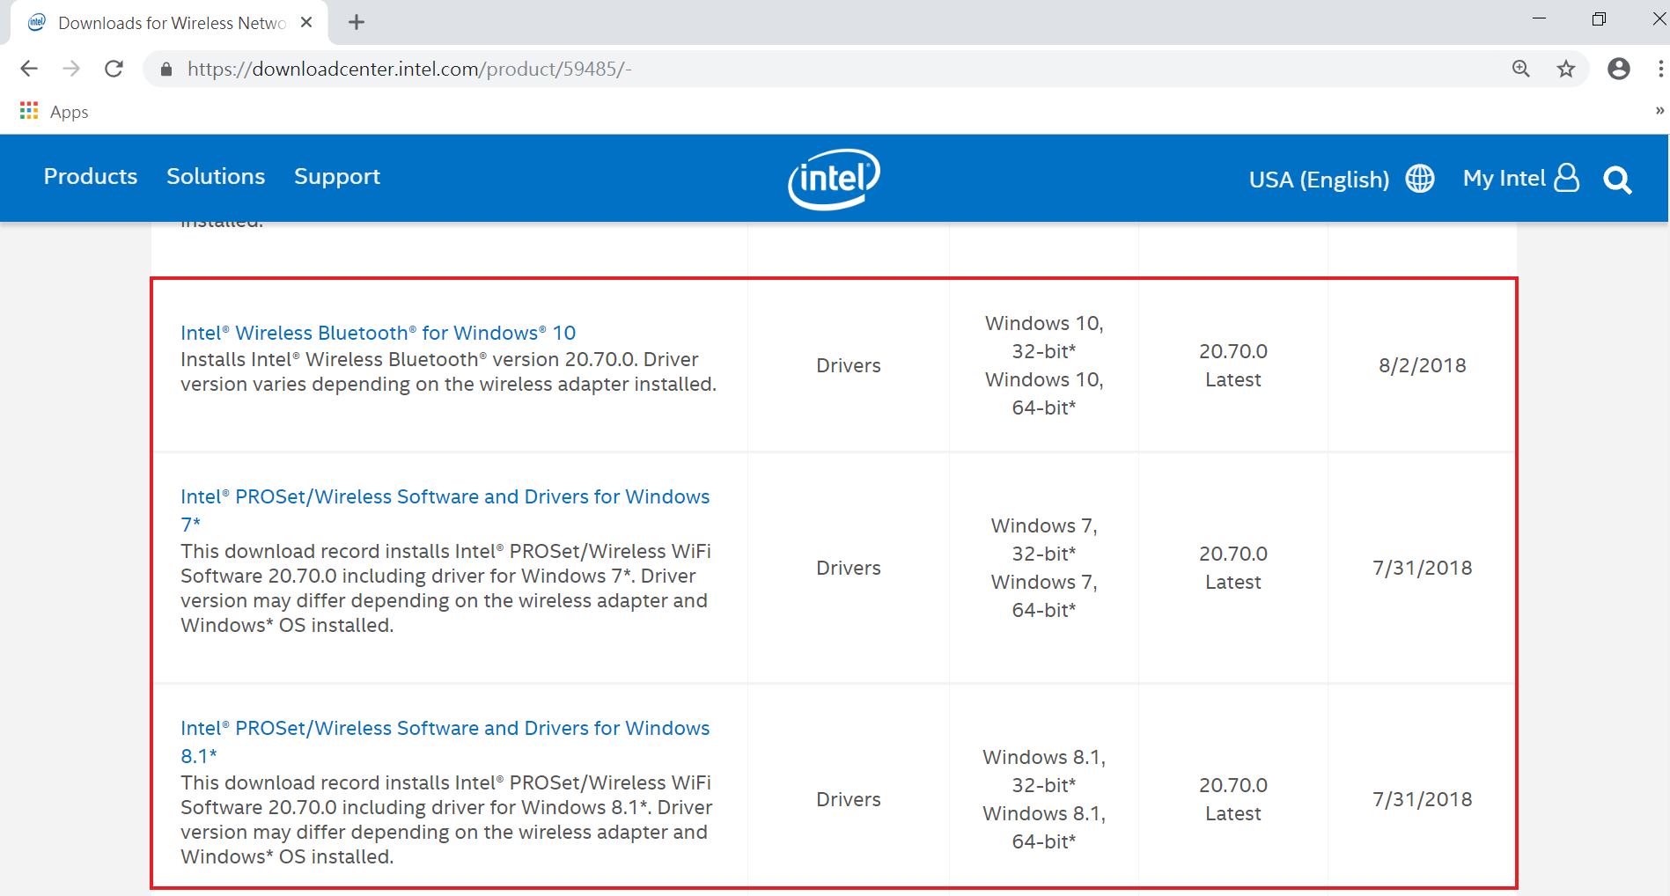The height and width of the screenshot is (896, 1670).
Task: Click the Intel logo
Action: coord(834,179)
